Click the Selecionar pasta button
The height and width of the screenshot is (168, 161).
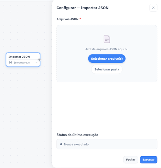pos(107,69)
